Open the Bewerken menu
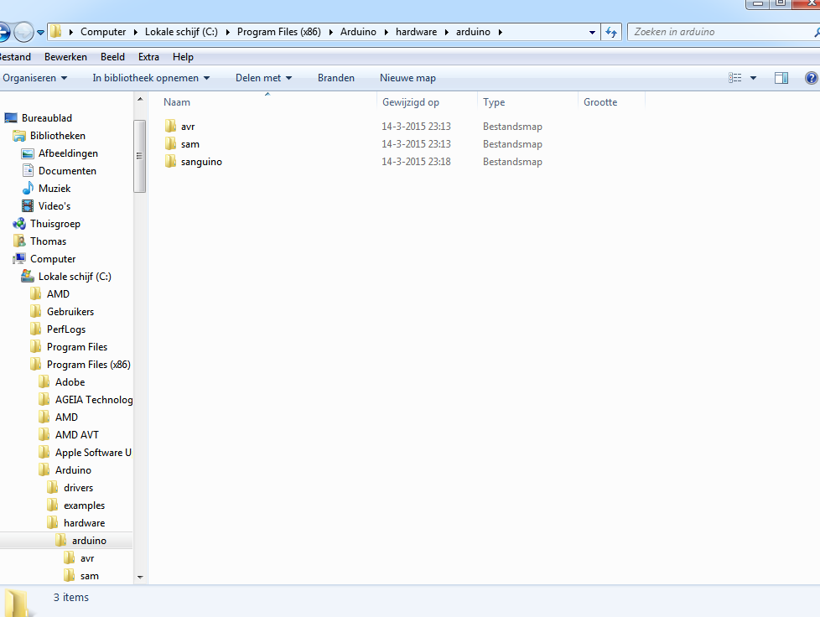 [x=65, y=57]
